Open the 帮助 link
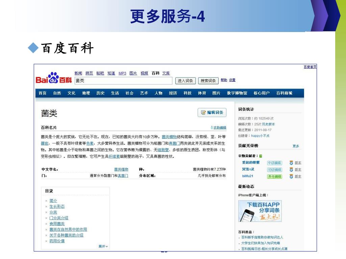The image size is (346, 259). (x=224, y=80)
